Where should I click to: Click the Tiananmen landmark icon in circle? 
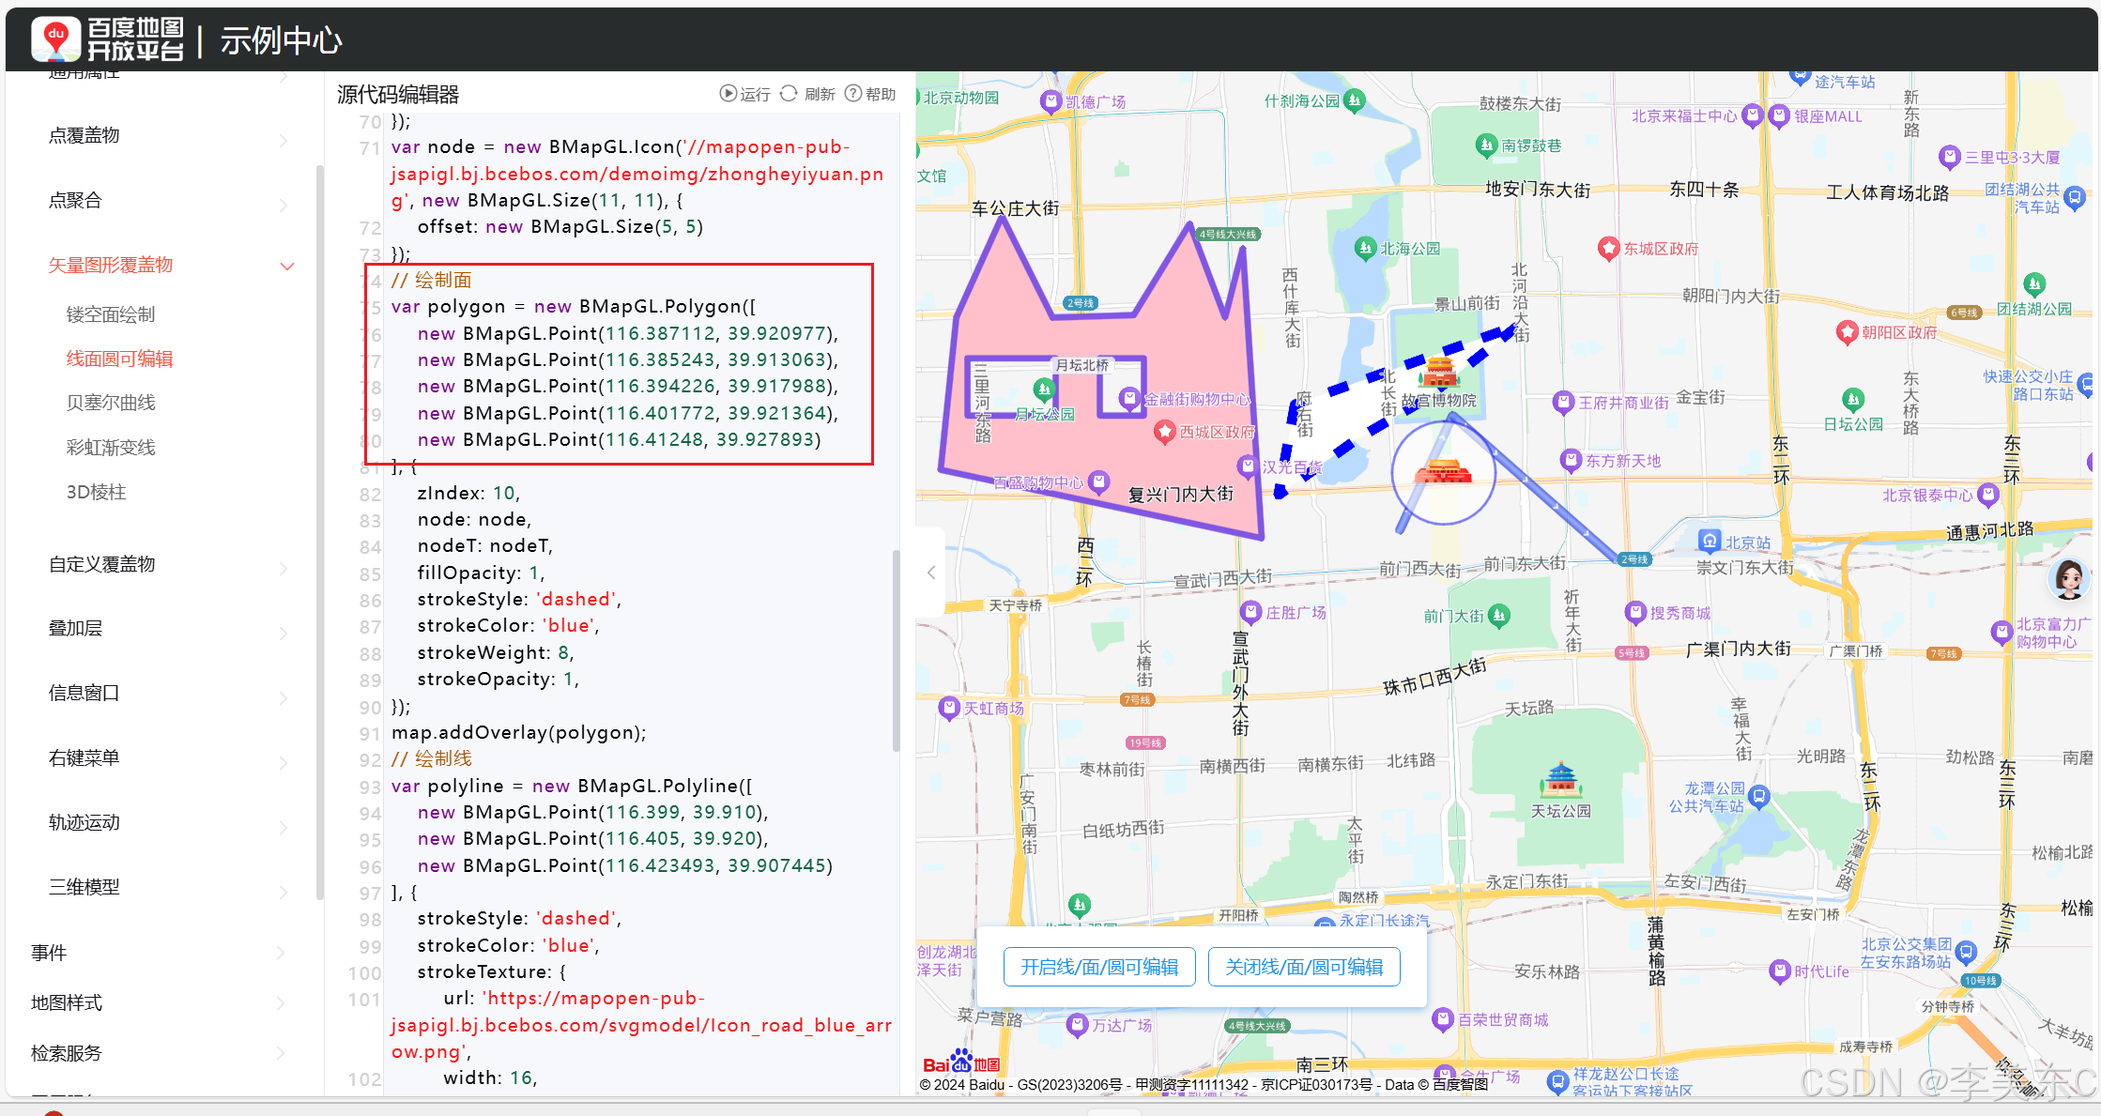click(1443, 470)
